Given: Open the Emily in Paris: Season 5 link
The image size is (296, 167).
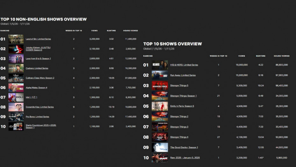Looking at the screenshot, I should pos(182,106).
